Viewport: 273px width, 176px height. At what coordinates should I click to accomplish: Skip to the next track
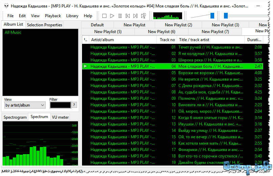pos(135,16)
